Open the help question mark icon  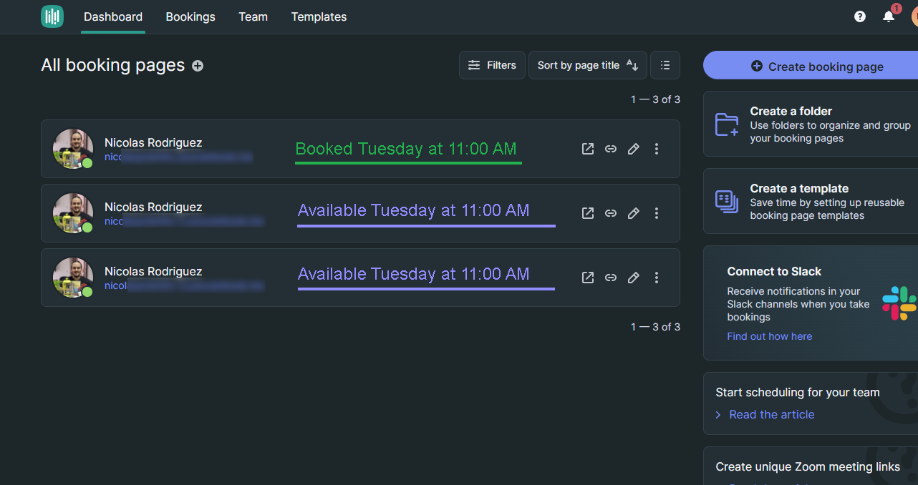[x=860, y=16]
